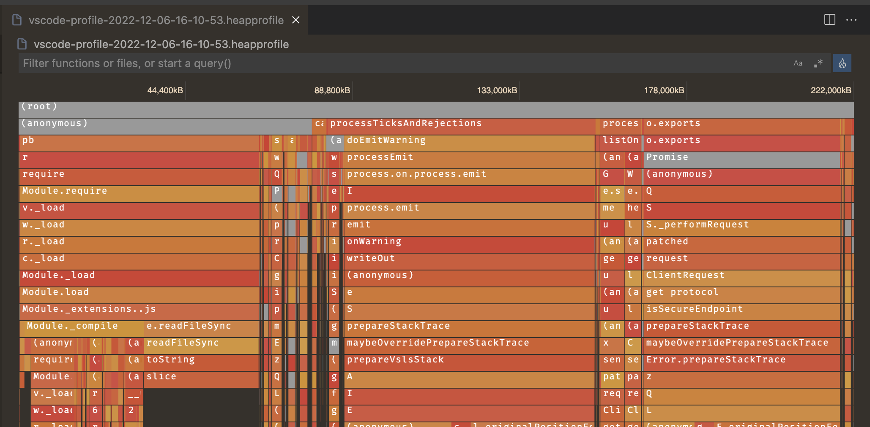The height and width of the screenshot is (427, 870).
Task: Toggle the highlighted flame filter button
Action: pyautogui.click(x=842, y=63)
